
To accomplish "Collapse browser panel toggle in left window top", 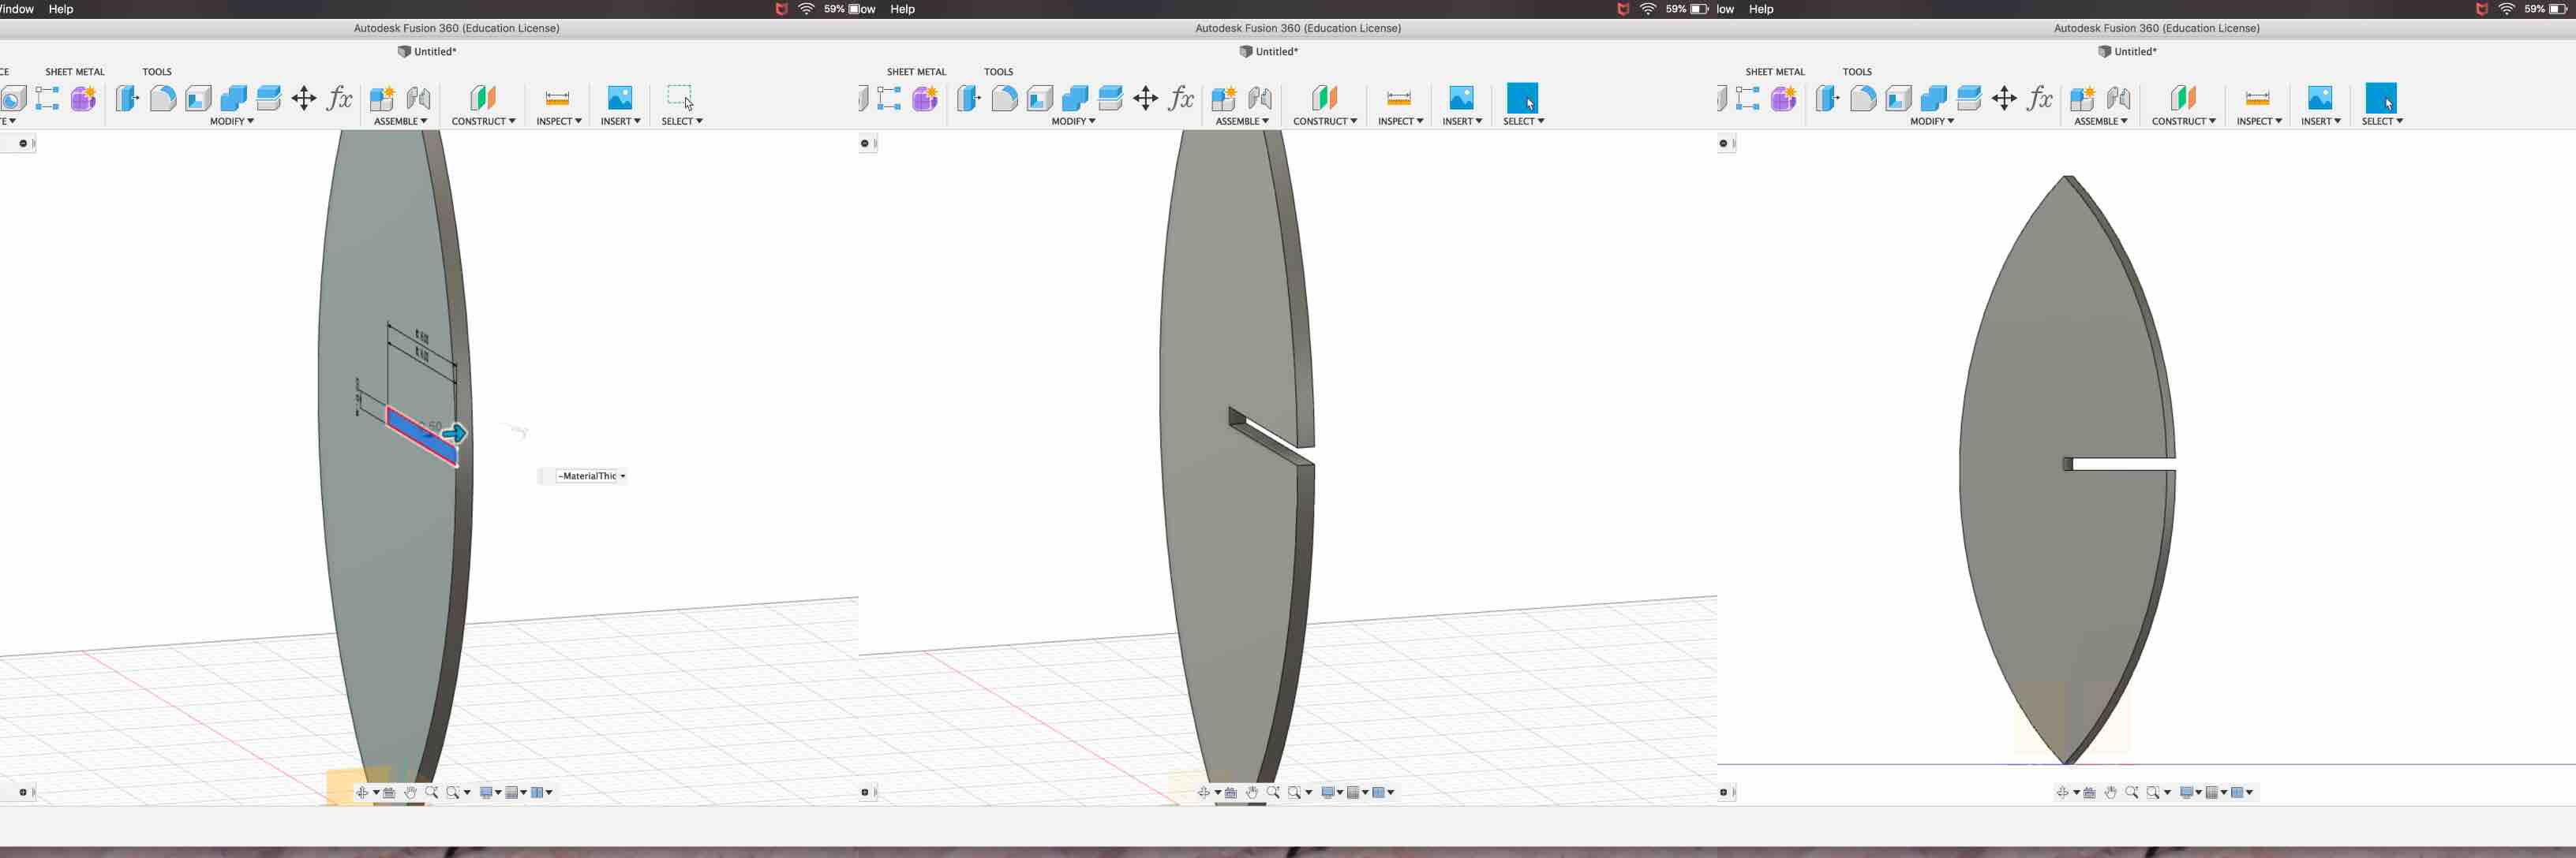I will [x=23, y=143].
